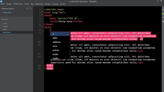Select index.html in working files
164x92 pixels.
pyautogui.click(x=7, y=13)
